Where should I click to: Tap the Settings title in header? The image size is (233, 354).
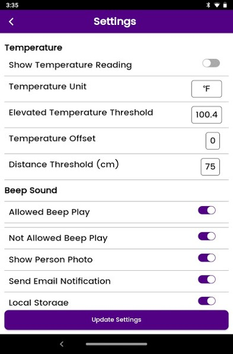pyautogui.click(x=115, y=21)
